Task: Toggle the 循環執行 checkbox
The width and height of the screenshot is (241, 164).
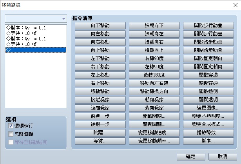Action: coord(11,126)
